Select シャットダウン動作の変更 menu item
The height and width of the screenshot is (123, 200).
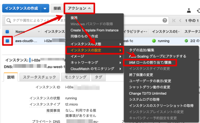pyautogui.click(x=150, y=87)
